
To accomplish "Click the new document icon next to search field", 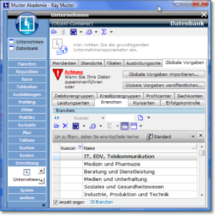I will [140, 118].
